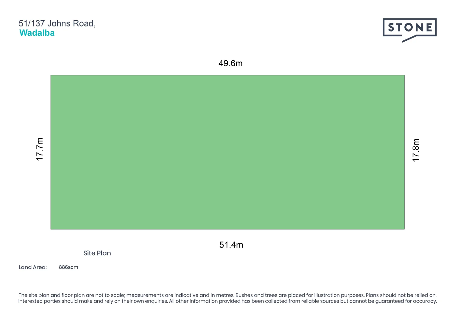Click the letter S in the STONE logo
Viewport: 455px width, 321px height.
tap(392, 28)
